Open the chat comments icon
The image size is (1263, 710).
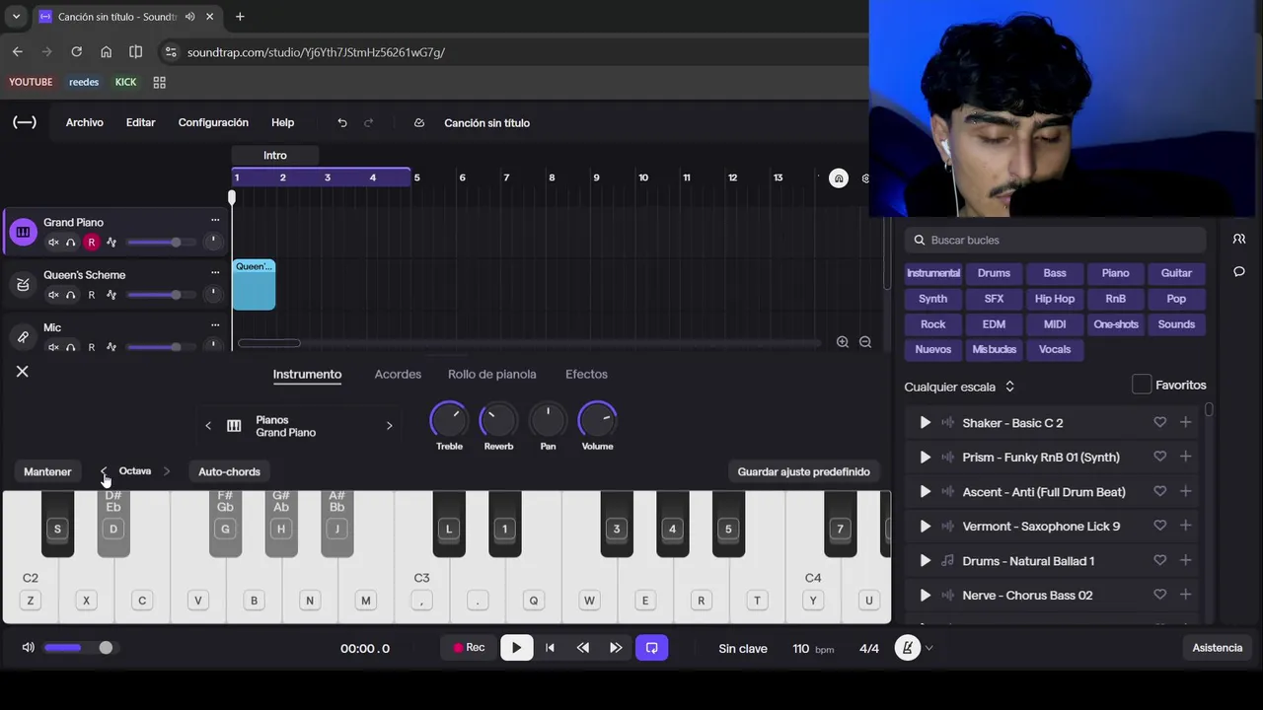(1239, 272)
